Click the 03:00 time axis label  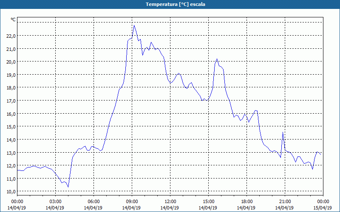click(56, 202)
